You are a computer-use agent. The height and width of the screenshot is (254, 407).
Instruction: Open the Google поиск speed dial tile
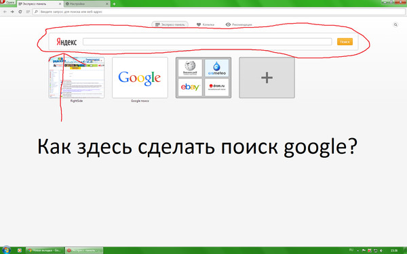[x=140, y=77]
